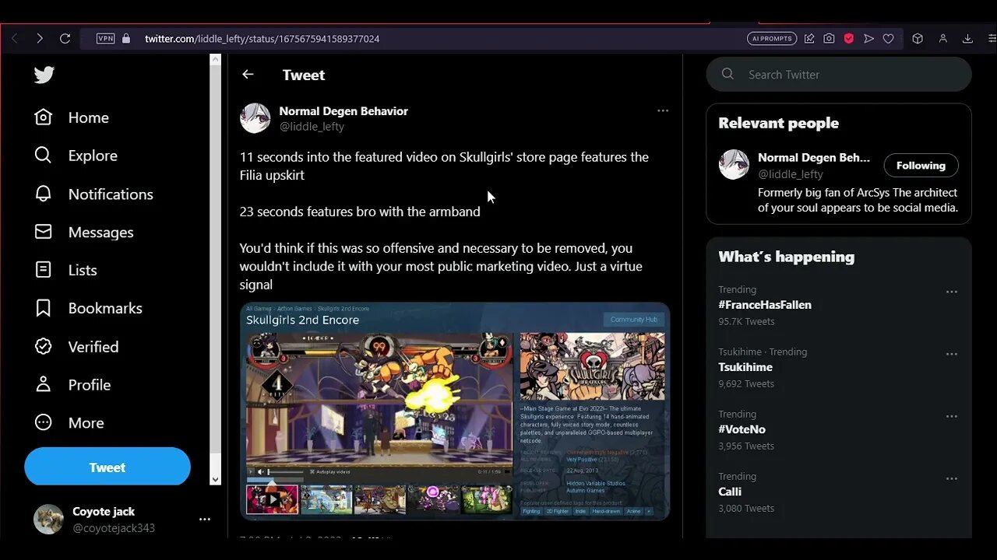Click the Following button in Relevant people

tap(921, 166)
